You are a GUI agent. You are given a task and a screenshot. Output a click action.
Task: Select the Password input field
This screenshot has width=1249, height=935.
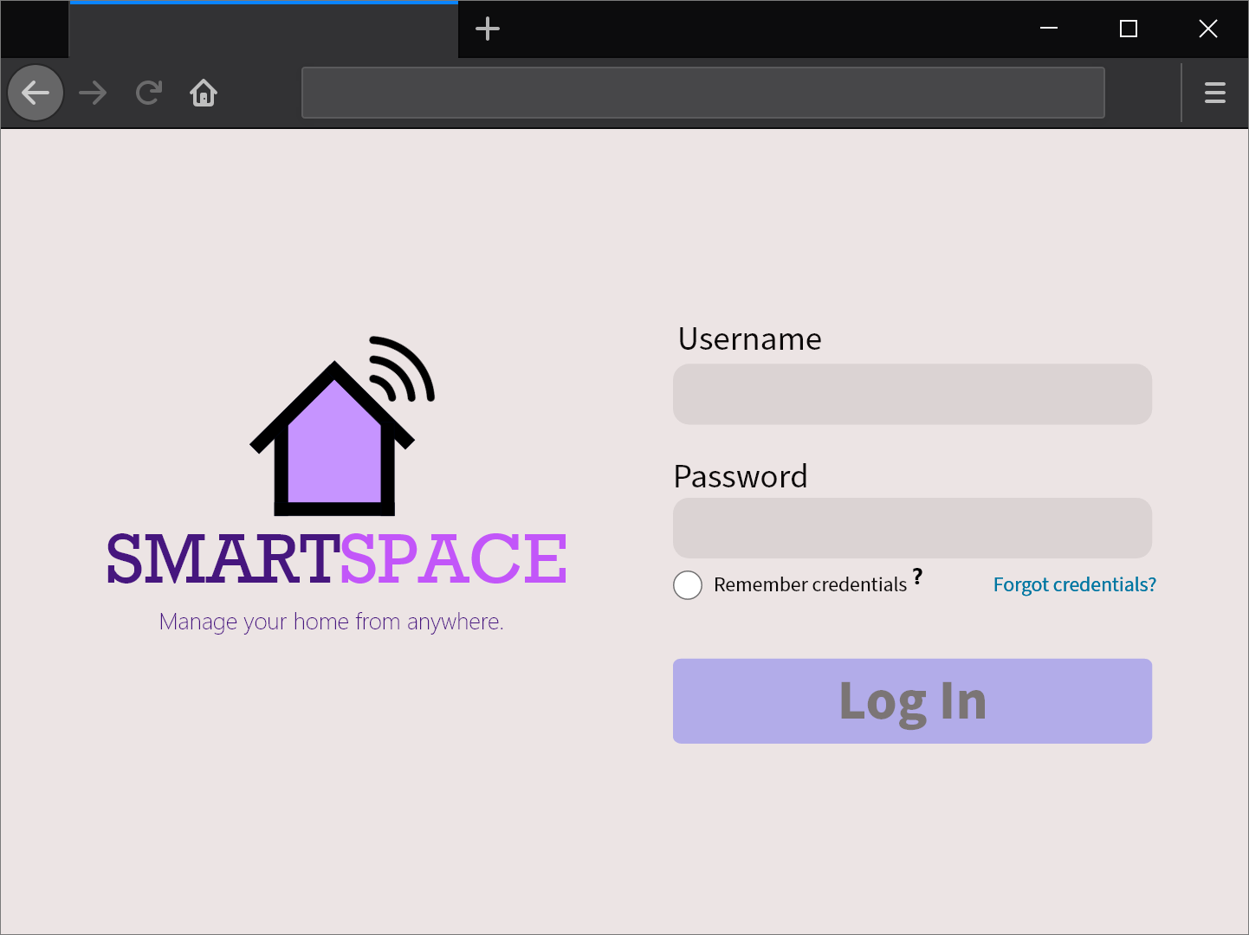pos(912,528)
